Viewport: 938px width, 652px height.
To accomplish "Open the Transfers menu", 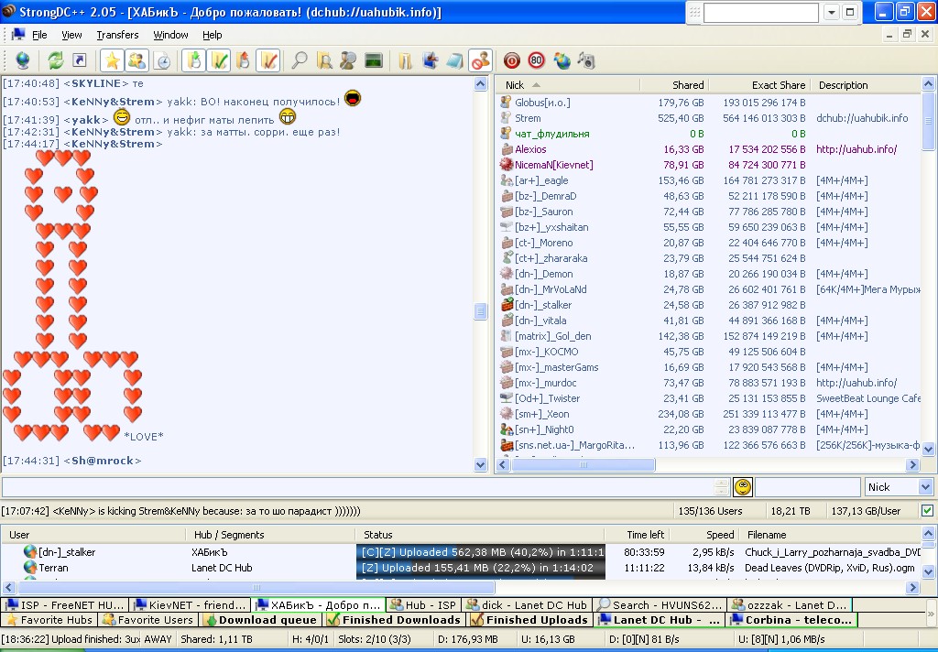I will click(117, 35).
